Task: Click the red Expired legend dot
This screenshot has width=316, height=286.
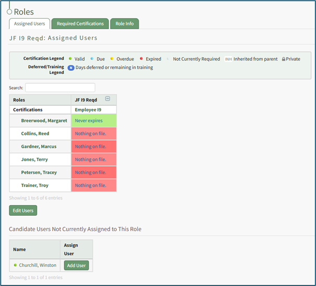Action: (141, 59)
